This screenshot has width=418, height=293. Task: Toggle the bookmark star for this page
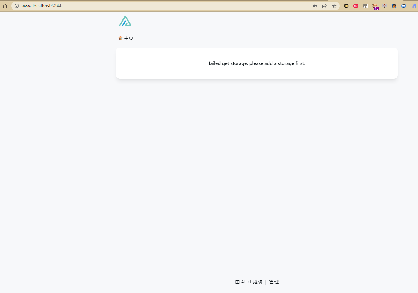point(334,6)
